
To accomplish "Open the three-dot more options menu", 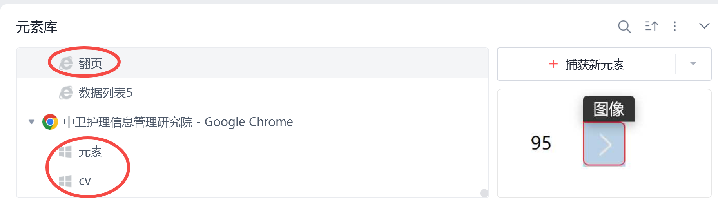I will click(x=674, y=26).
